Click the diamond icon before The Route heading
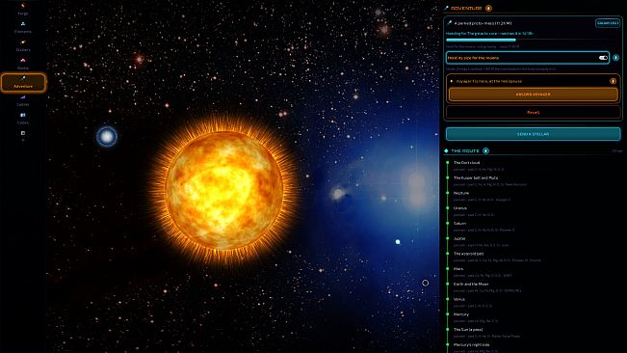The image size is (627, 353). (x=446, y=150)
